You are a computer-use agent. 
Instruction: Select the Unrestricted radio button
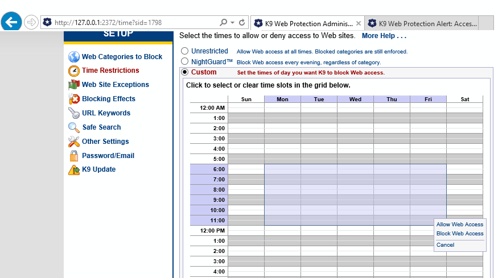coord(184,51)
